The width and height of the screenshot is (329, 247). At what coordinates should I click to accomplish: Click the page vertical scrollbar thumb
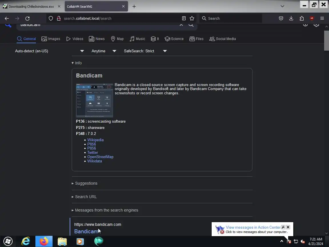pyautogui.click(x=326, y=40)
